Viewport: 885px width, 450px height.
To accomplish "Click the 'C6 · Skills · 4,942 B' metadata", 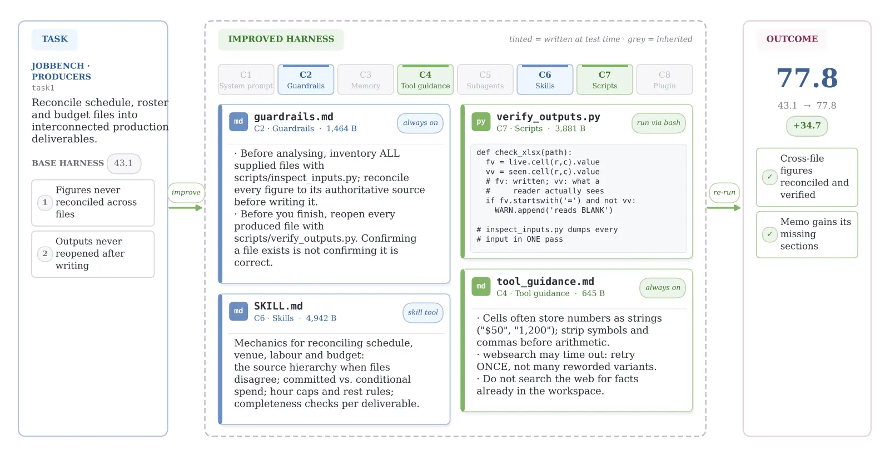I will tap(295, 318).
